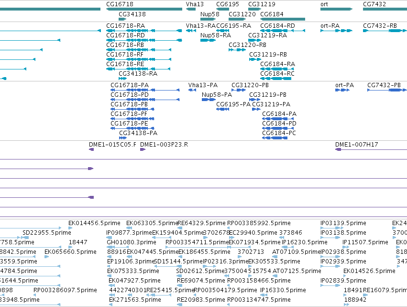
Task: Select EST label IP11507.5prime
Action: 365,242
